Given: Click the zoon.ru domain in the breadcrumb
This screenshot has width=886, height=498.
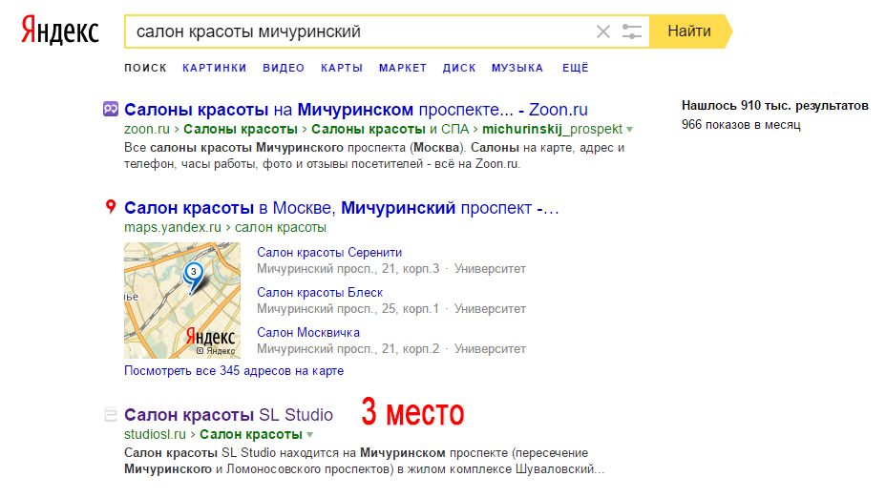Looking at the screenshot, I should point(147,130).
